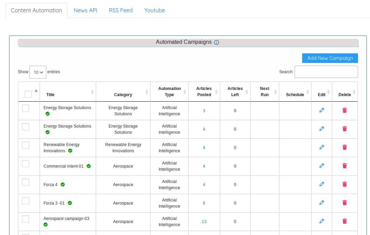This screenshot has height=235, width=370.
Task: Tick the Forza 4 row checkbox
Action: click(25, 182)
